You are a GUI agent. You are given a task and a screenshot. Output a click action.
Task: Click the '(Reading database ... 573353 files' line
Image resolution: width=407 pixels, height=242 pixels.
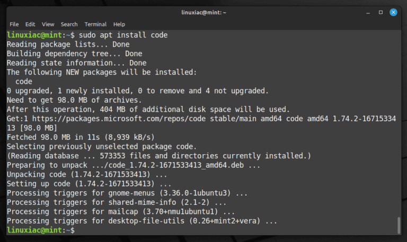click(159, 156)
